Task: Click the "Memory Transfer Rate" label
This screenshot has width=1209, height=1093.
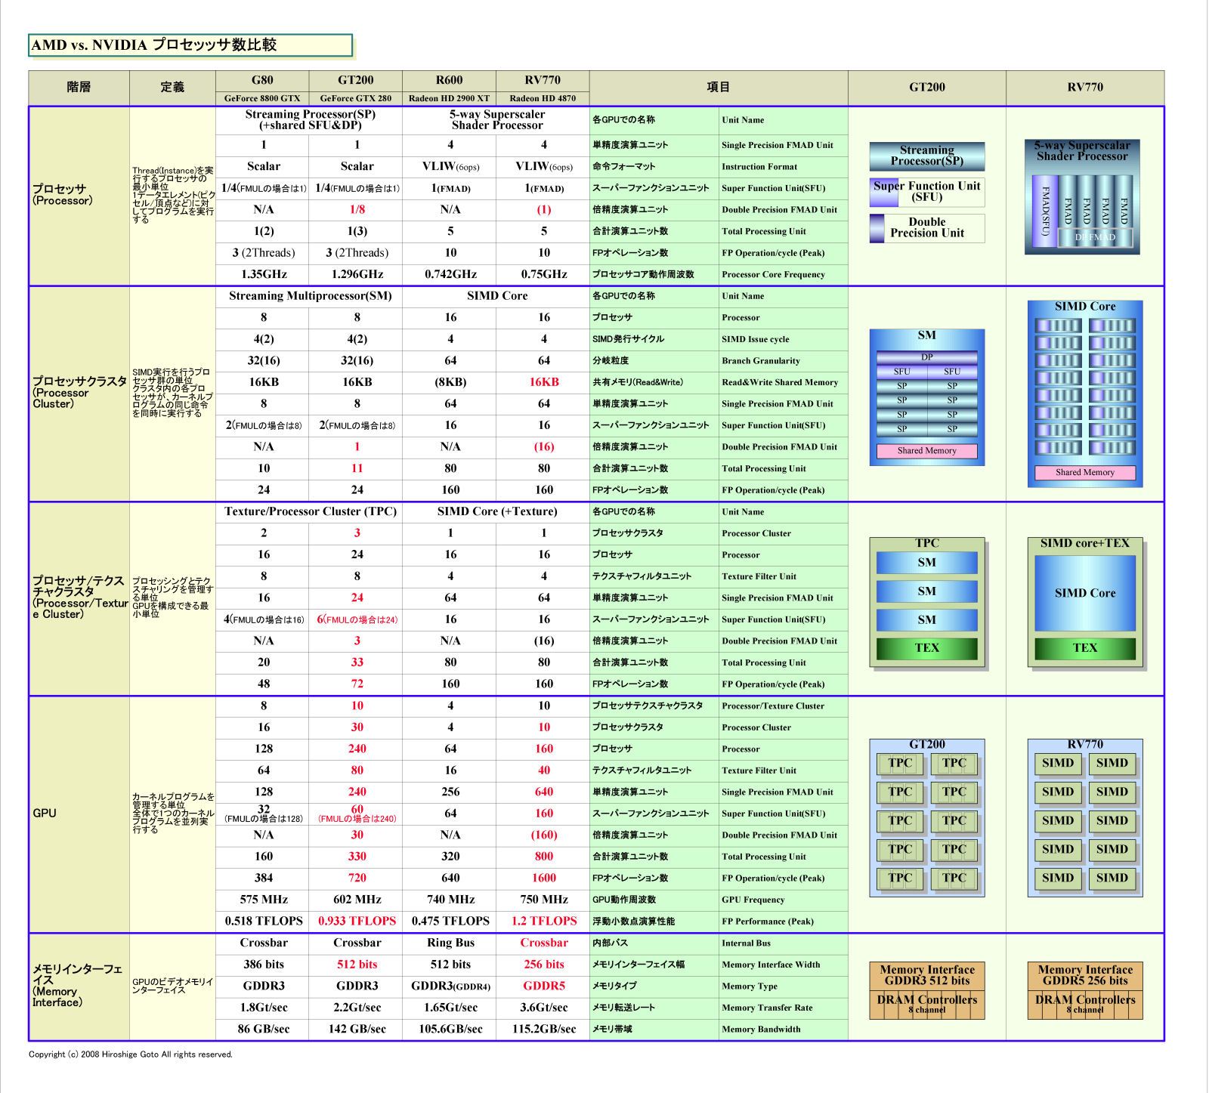Action: tap(767, 1008)
